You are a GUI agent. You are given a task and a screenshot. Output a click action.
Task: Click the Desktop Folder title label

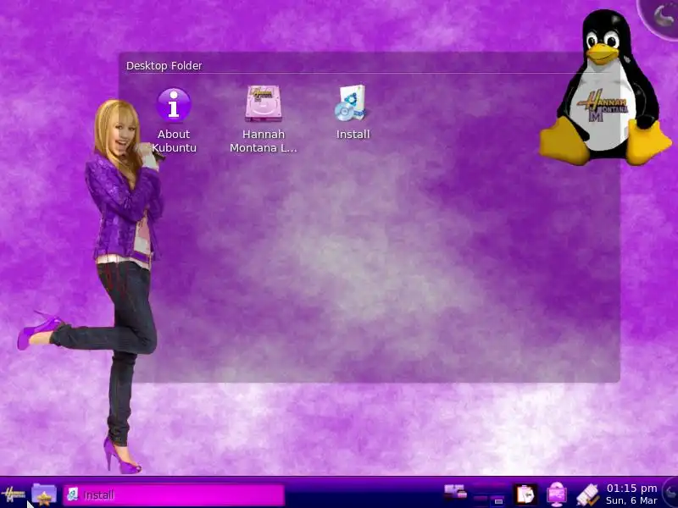click(164, 66)
